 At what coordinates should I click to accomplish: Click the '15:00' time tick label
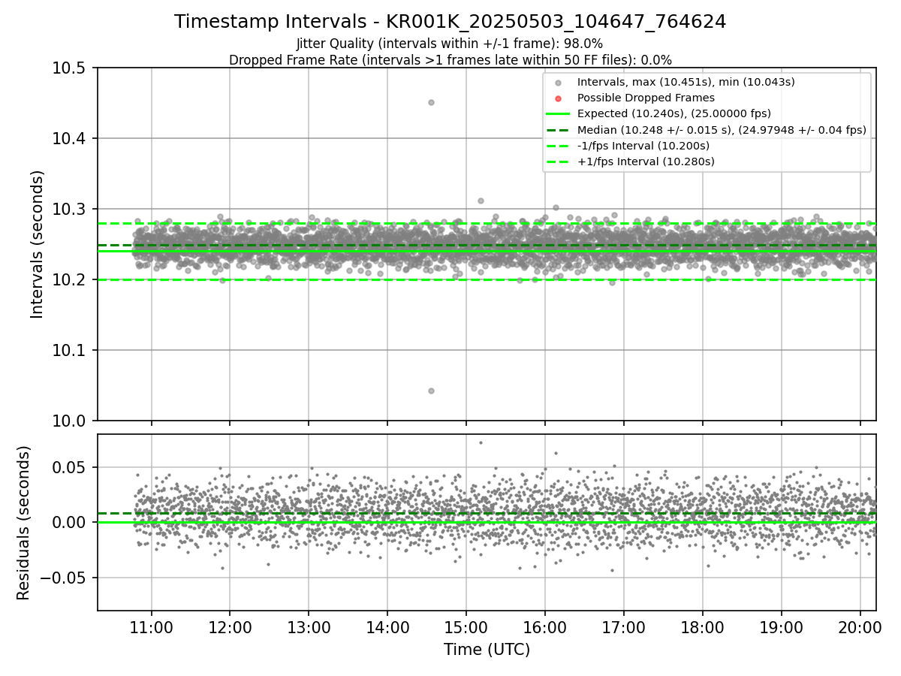point(466,626)
